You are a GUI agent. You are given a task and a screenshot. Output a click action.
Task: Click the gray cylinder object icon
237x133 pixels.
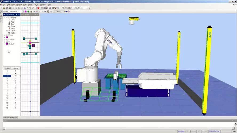(31, 12)
